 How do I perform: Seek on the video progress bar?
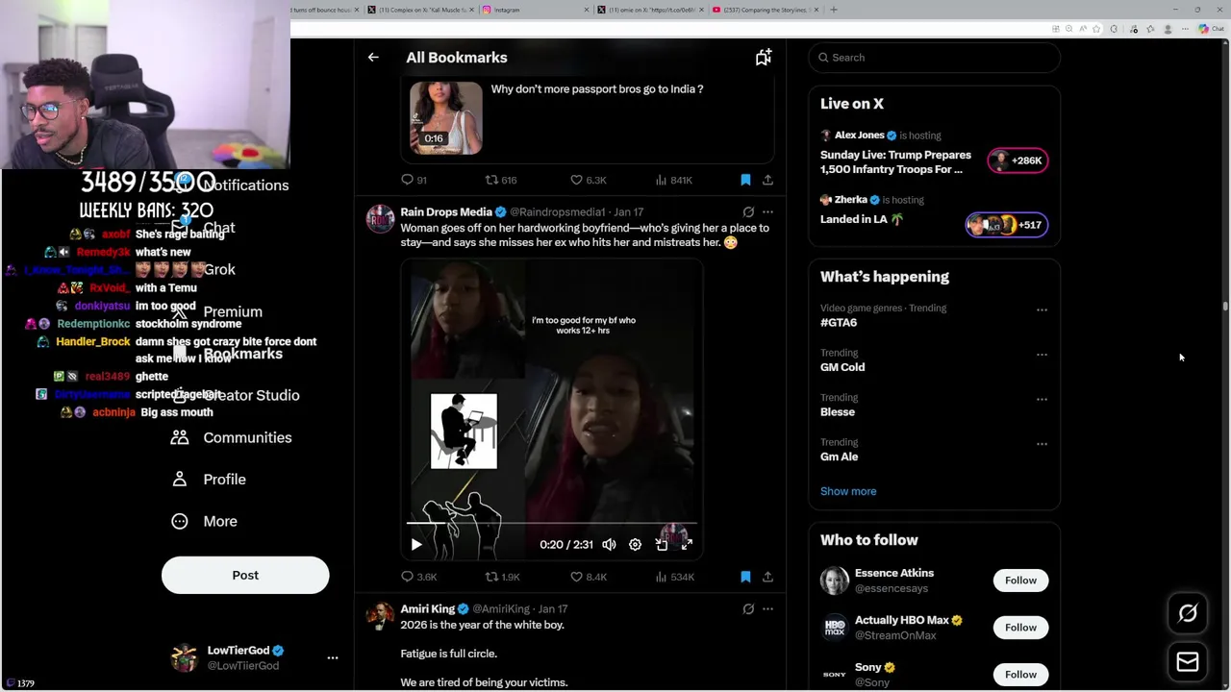(x=552, y=523)
